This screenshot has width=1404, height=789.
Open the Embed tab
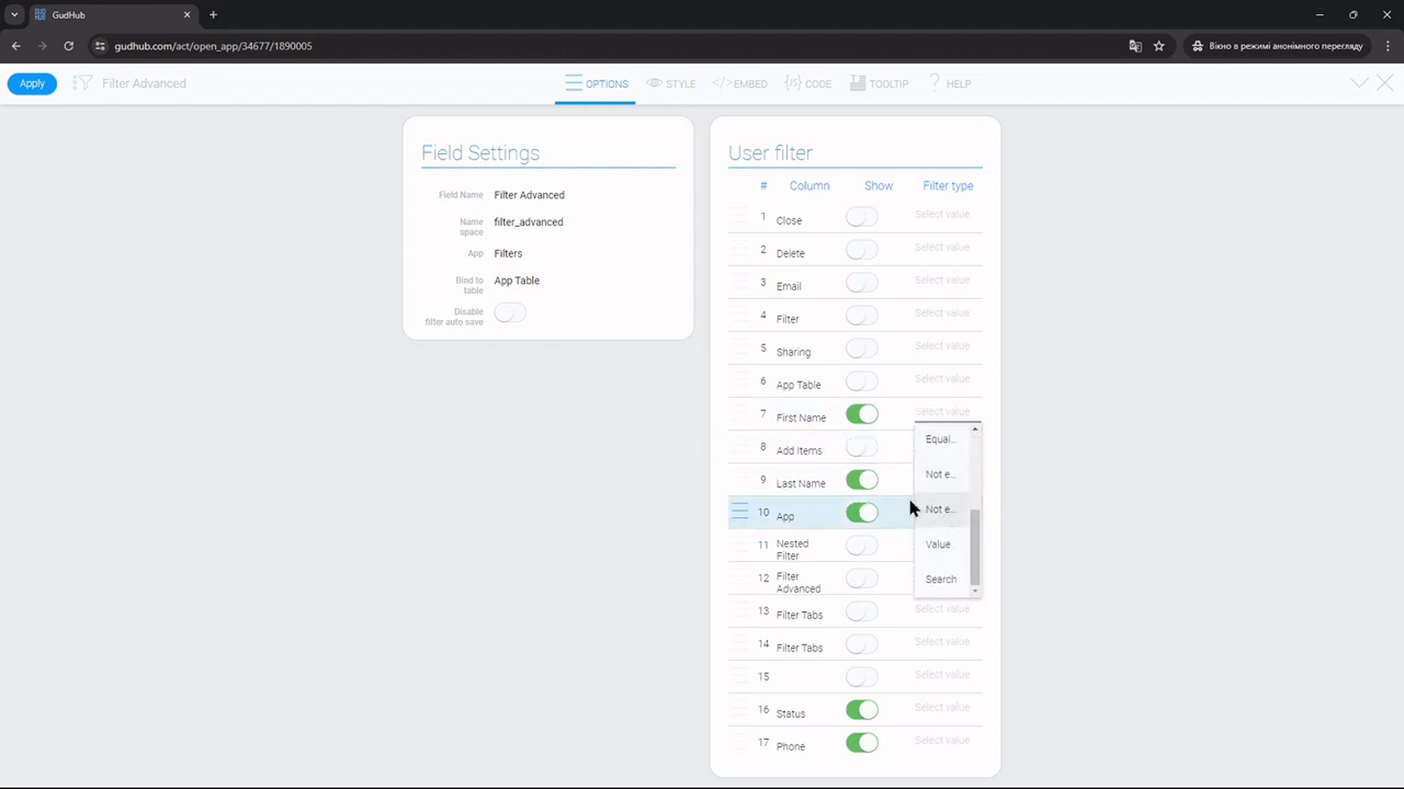pos(740,83)
